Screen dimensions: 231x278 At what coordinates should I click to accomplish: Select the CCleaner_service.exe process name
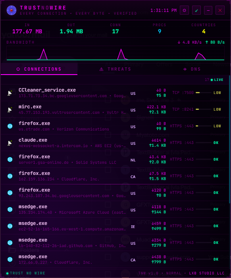tap(47, 90)
